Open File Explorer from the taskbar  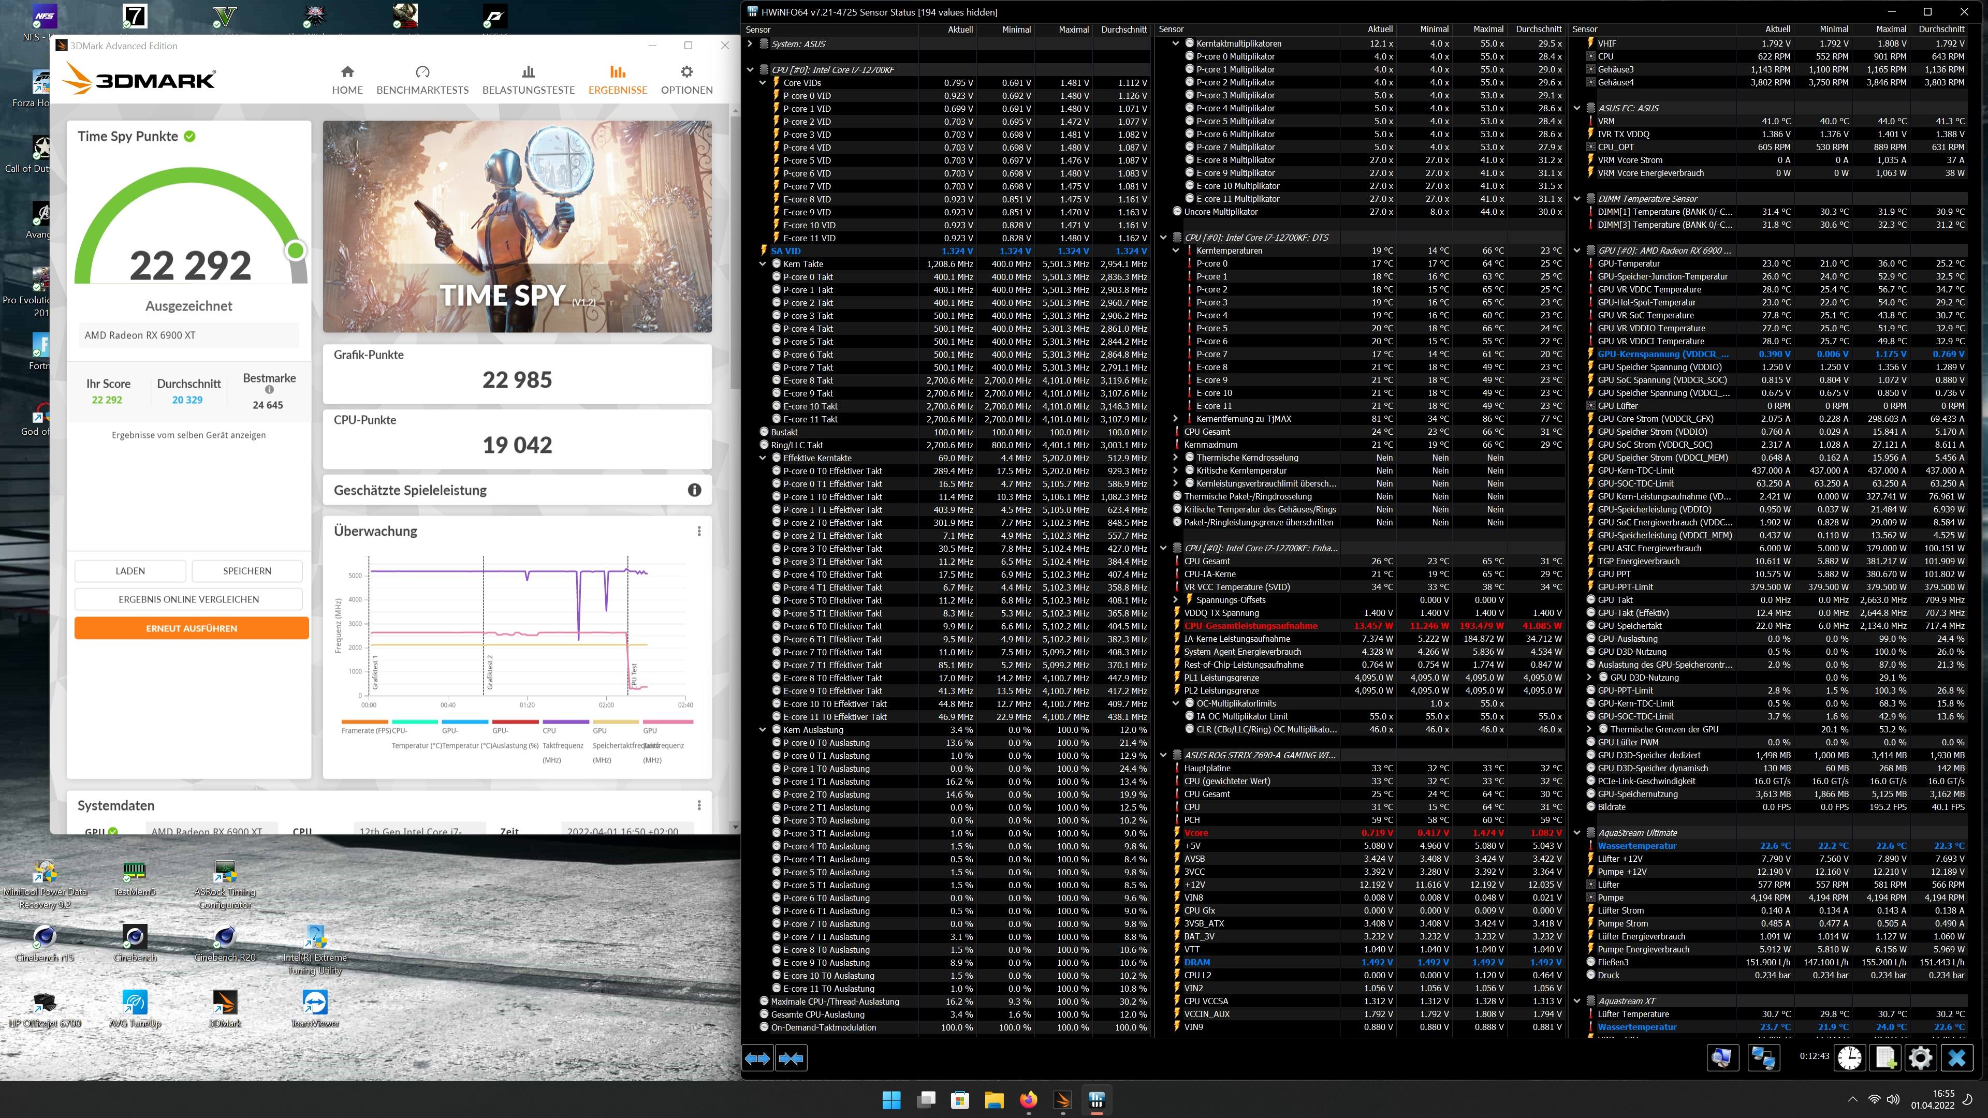pos(994,1099)
